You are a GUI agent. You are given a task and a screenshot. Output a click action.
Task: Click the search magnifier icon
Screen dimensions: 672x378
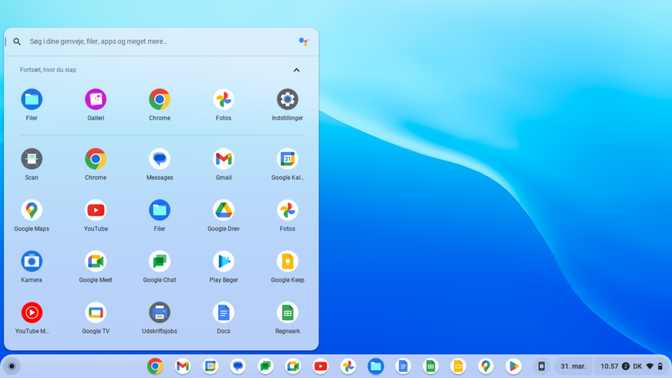pyautogui.click(x=16, y=41)
